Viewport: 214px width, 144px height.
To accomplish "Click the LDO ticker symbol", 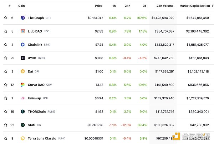I will (x=46, y=31).
